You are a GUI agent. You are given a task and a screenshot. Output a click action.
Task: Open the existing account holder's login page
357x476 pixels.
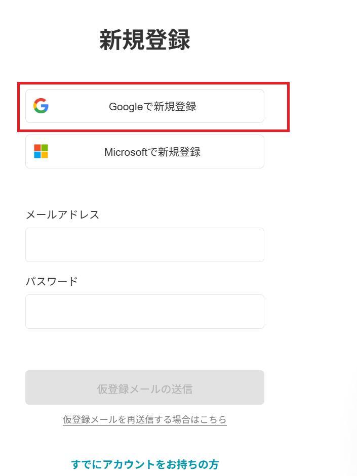pyautogui.click(x=146, y=462)
